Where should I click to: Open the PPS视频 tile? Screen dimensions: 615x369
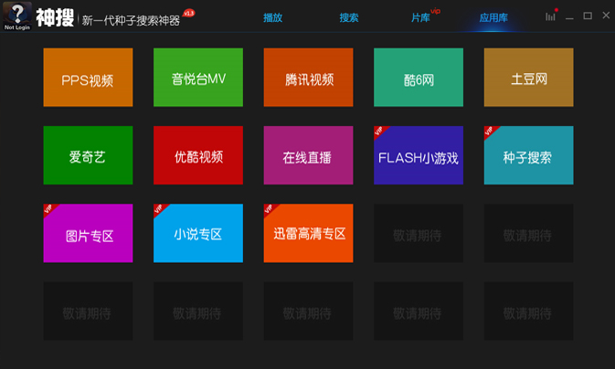click(88, 78)
